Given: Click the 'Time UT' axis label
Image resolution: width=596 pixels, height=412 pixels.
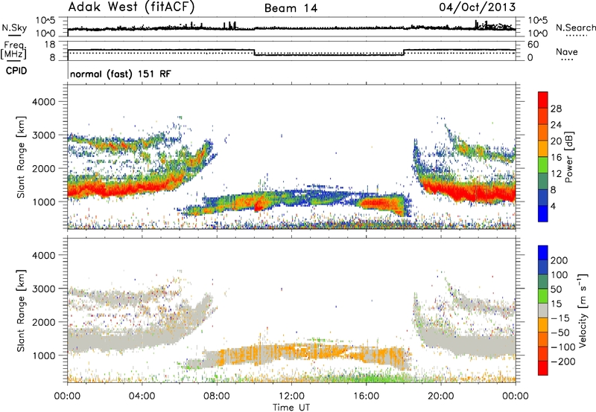Looking at the screenshot, I should pos(291,407).
